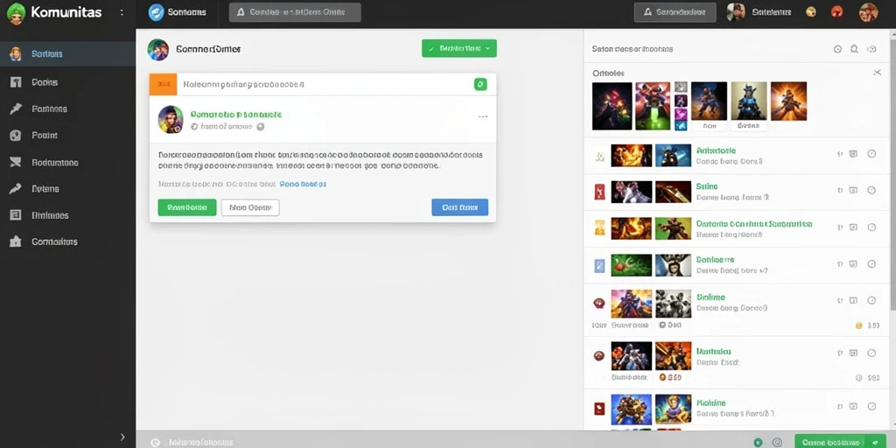Screen dimensions: 896x448
Task: Click the blue round icon in top bar
Action: tap(156, 12)
